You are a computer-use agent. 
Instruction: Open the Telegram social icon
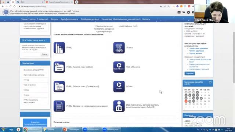(x=188, y=12)
